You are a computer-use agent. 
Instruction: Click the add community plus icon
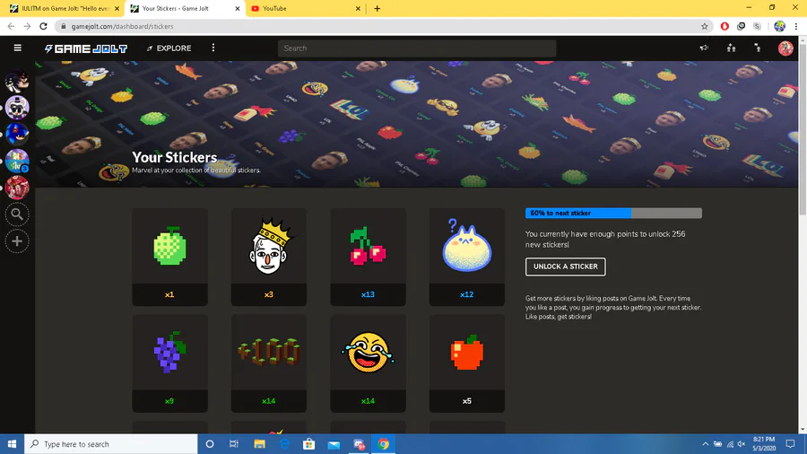pyautogui.click(x=17, y=241)
